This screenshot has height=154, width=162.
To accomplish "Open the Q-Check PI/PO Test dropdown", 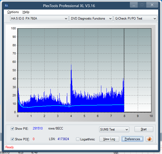I will (x=135, y=19).
